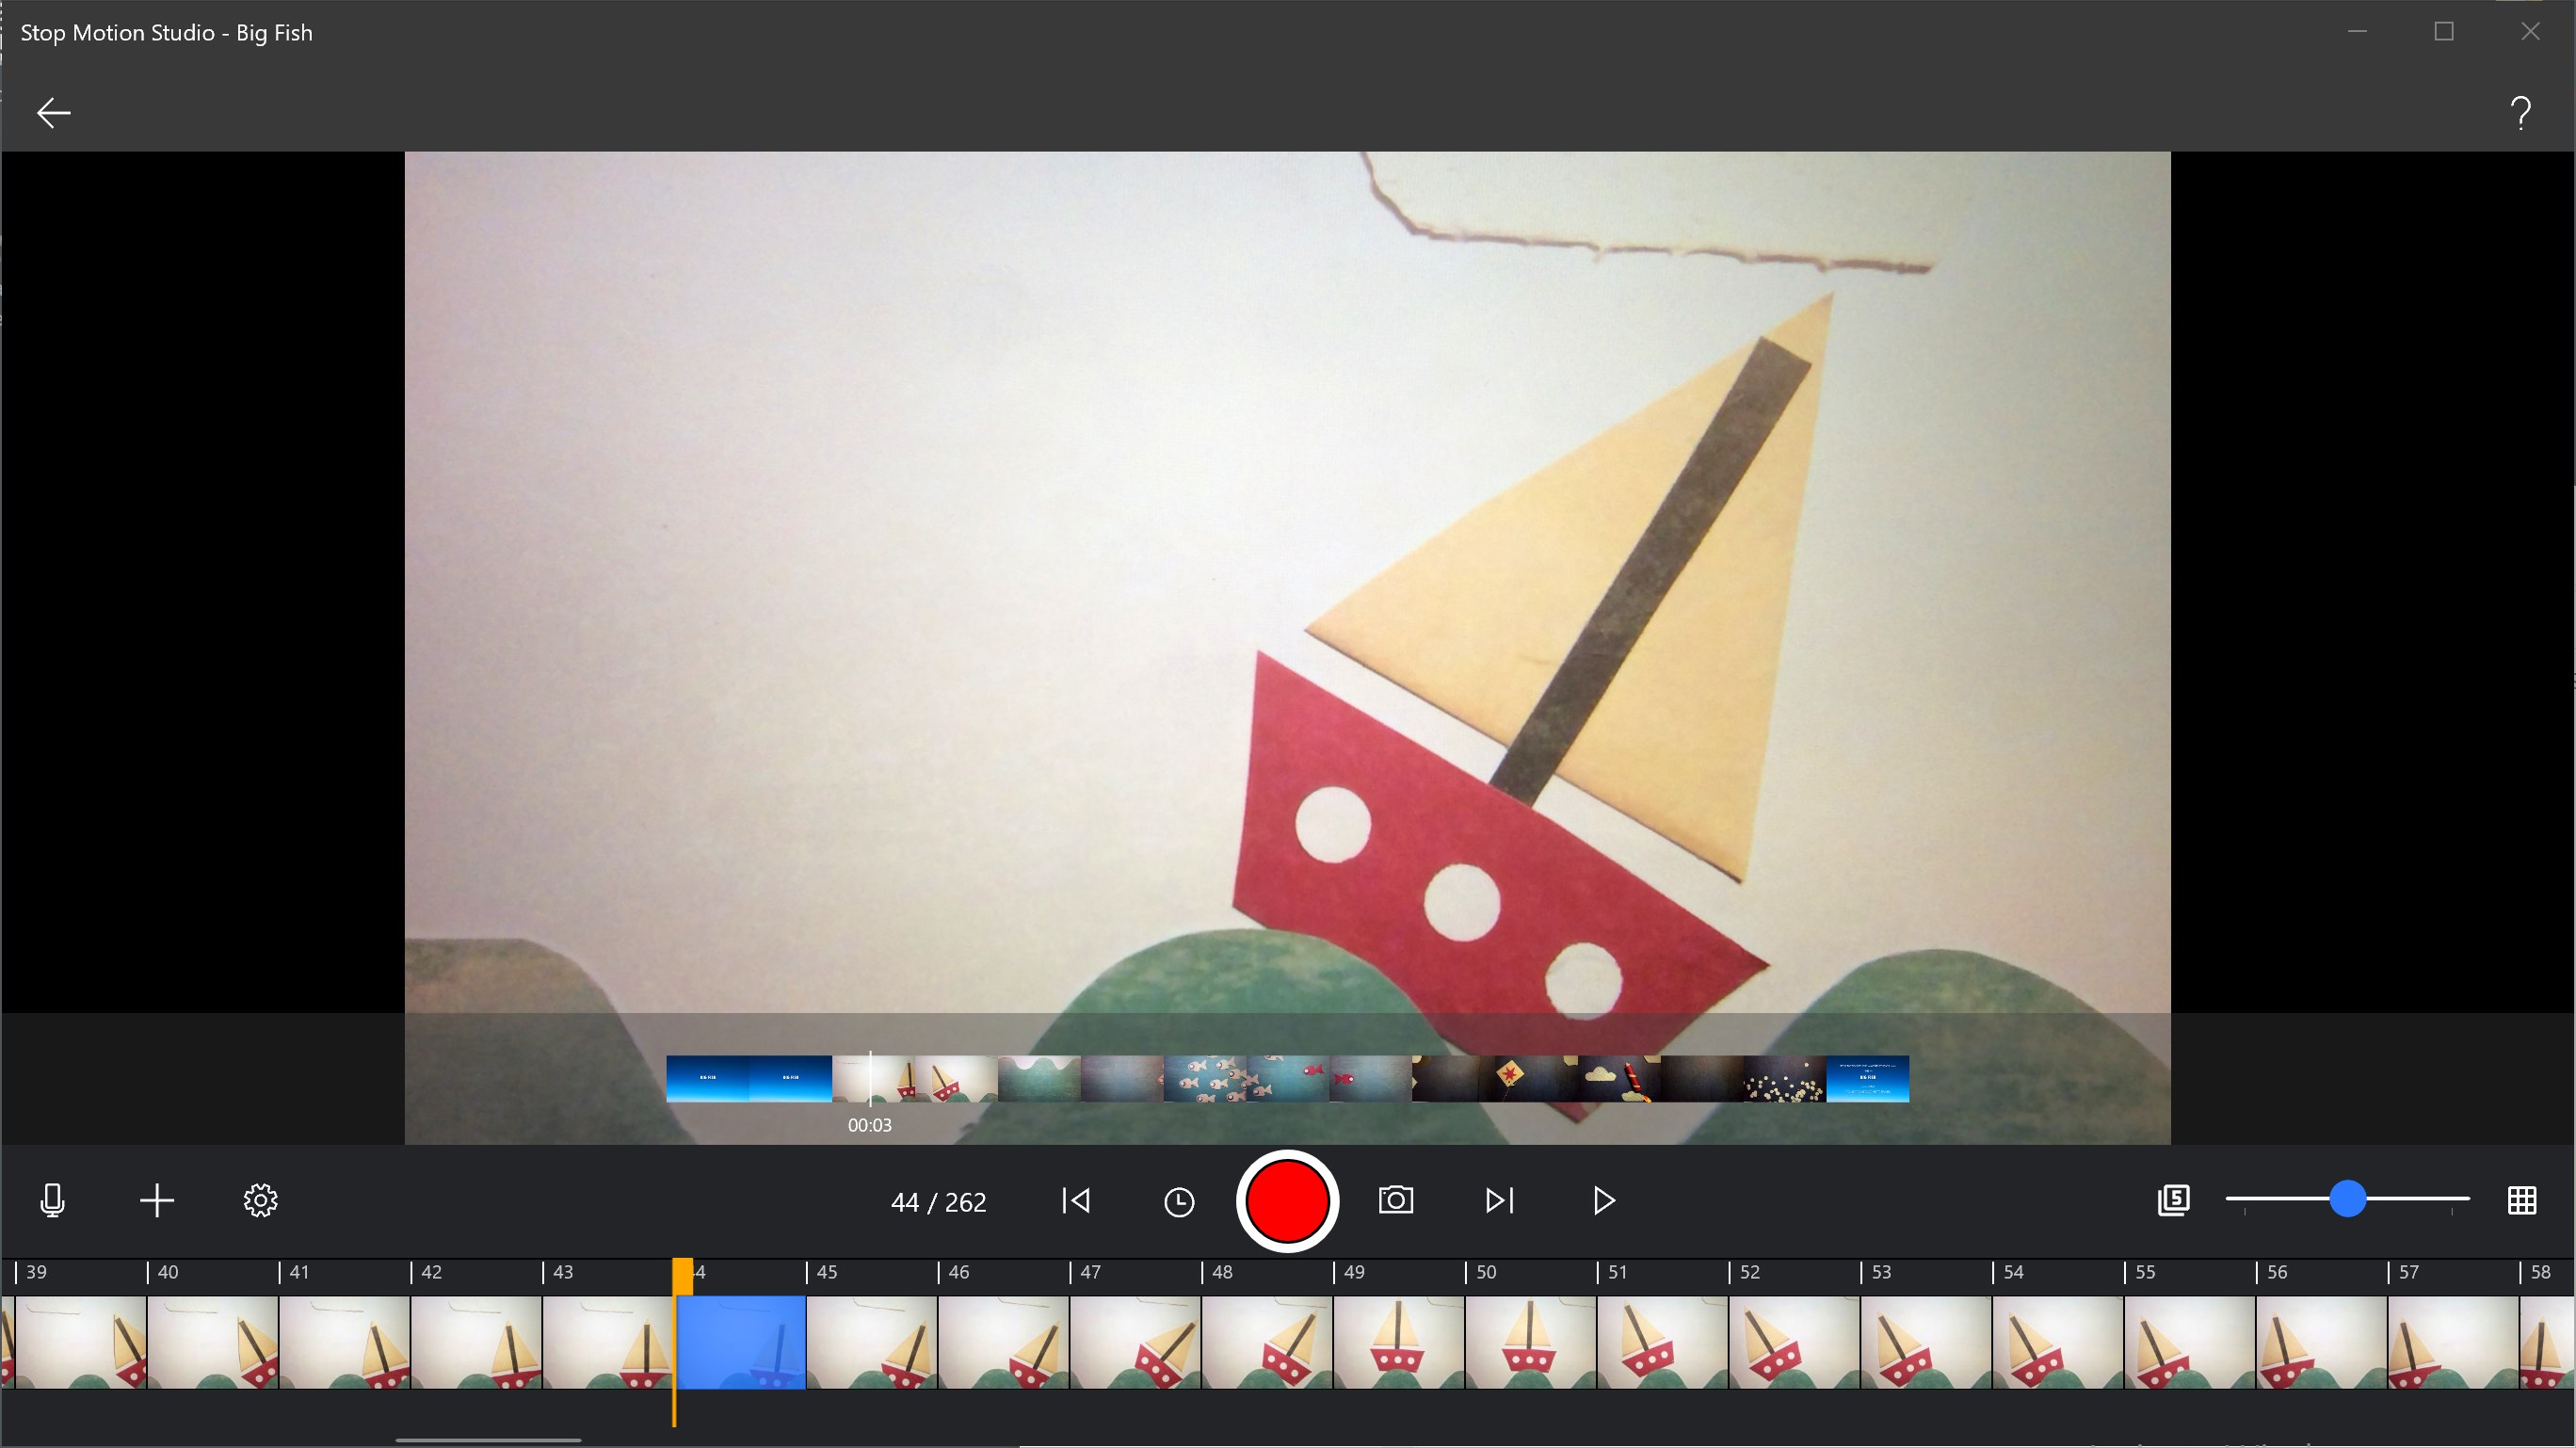Viewport: 2576px width, 1448px height.
Task: Open help with the question mark icon
Action: (2521, 112)
